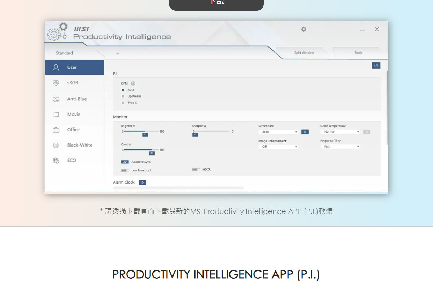Select the sRGB mode icon
433x296 pixels.
tap(56, 83)
